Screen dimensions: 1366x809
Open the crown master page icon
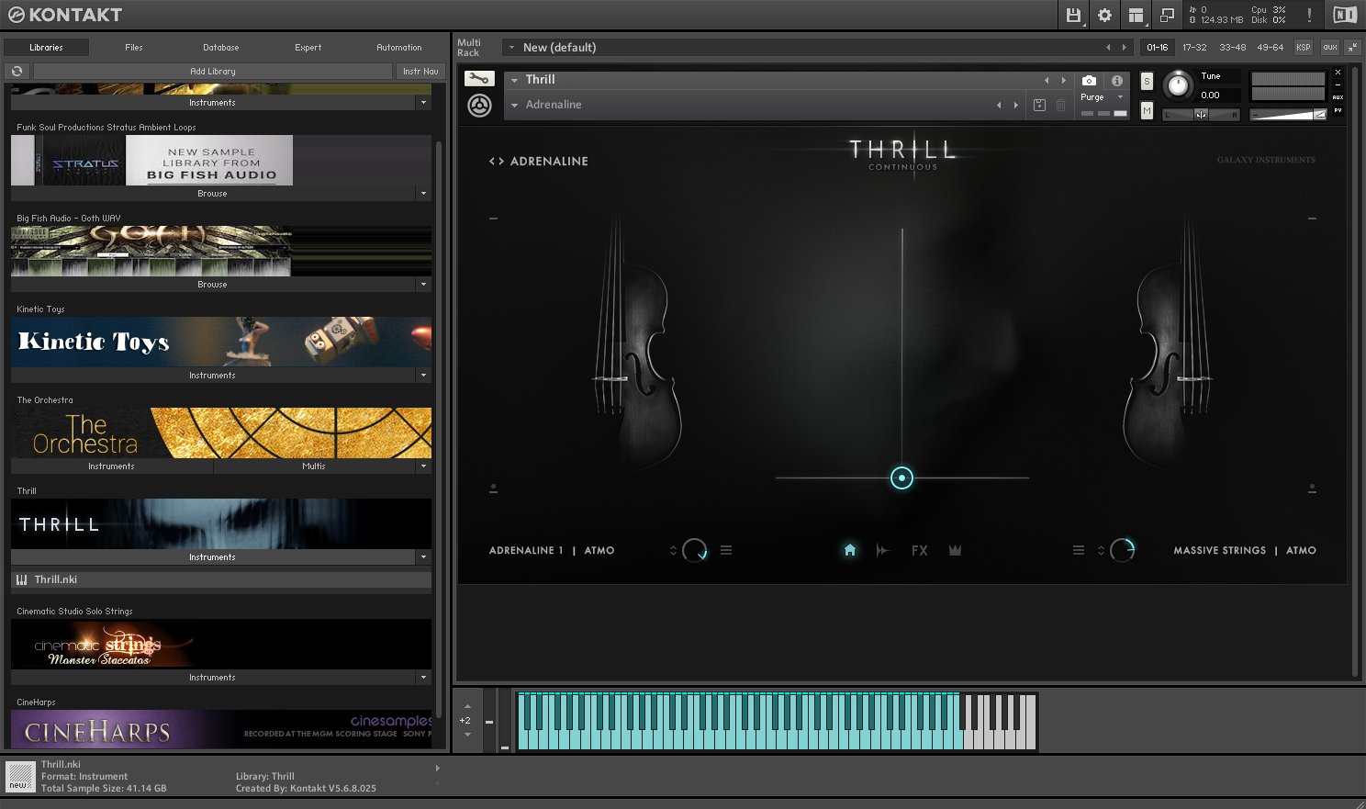coord(955,550)
